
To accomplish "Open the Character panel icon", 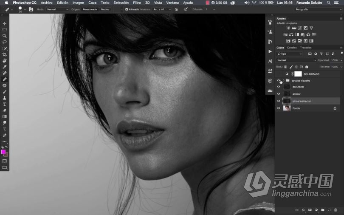I will click(x=270, y=61).
